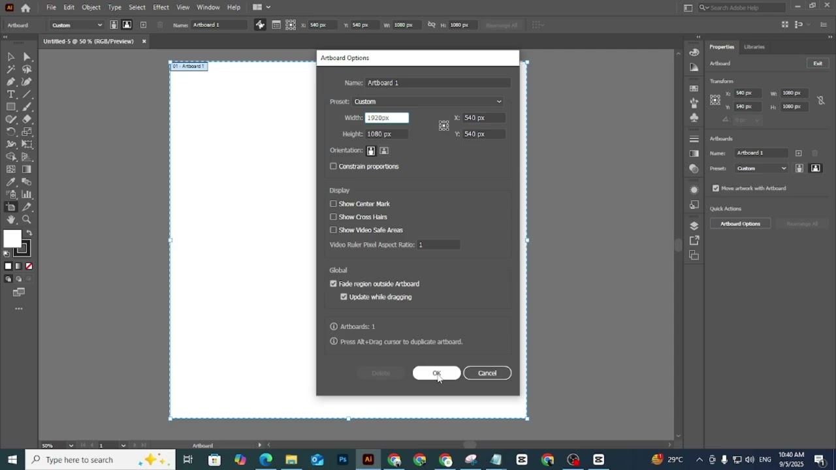Image resolution: width=836 pixels, height=470 pixels.
Task: Select the Artboard tool in toolbar
Action: [11, 207]
